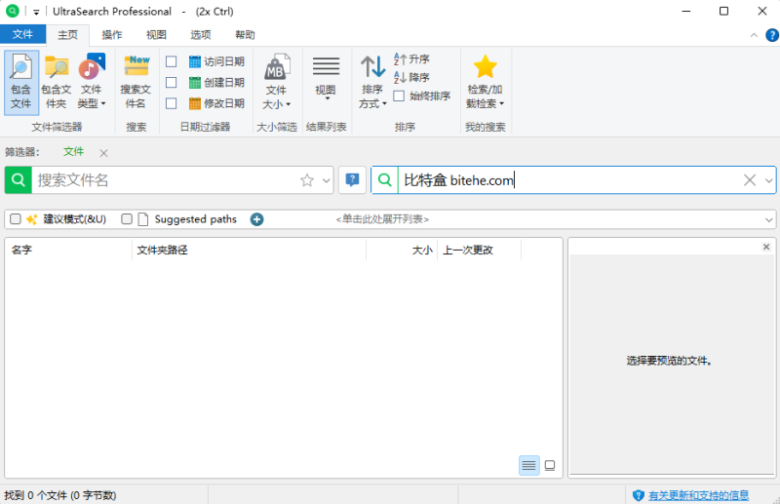The width and height of the screenshot is (780, 504).
Task: Expand the content search history dropdown
Action: point(769,180)
